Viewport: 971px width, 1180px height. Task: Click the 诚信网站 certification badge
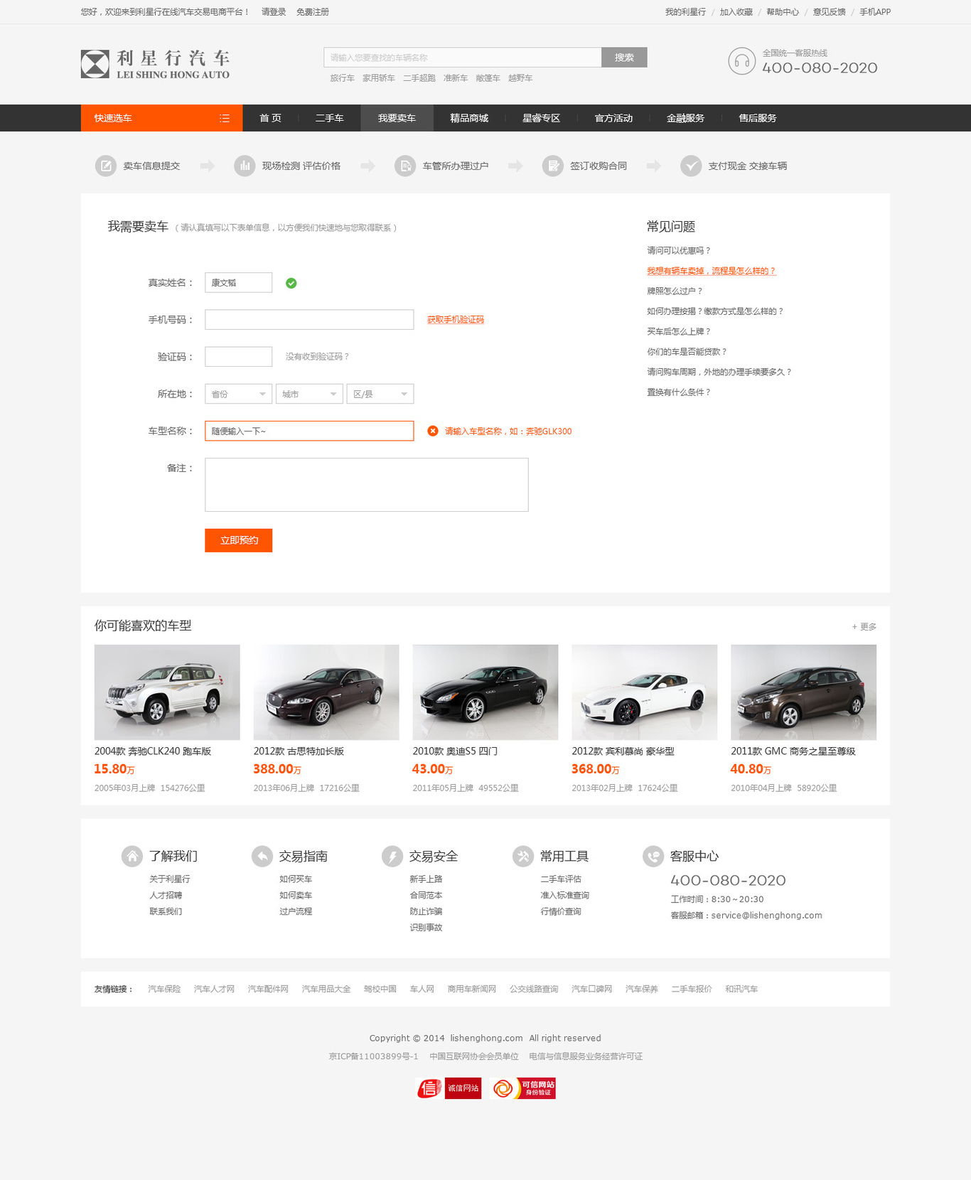coord(449,1088)
